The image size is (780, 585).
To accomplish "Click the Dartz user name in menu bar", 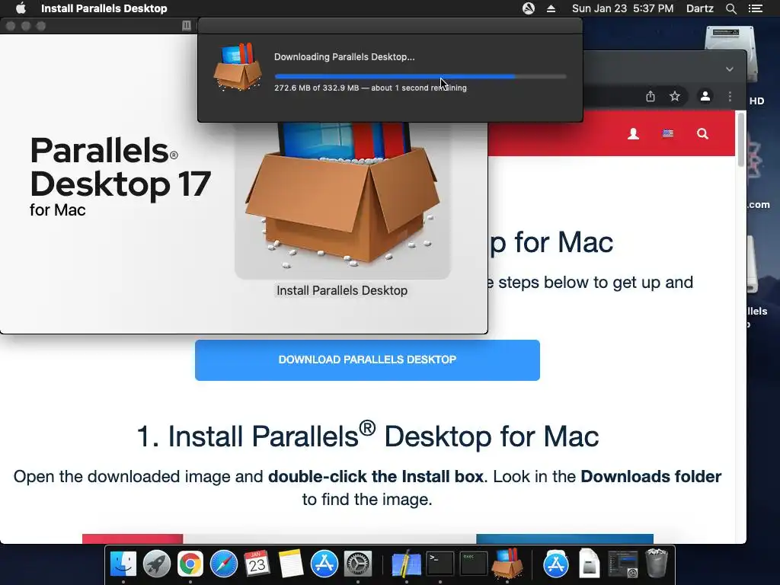I will pyautogui.click(x=699, y=8).
